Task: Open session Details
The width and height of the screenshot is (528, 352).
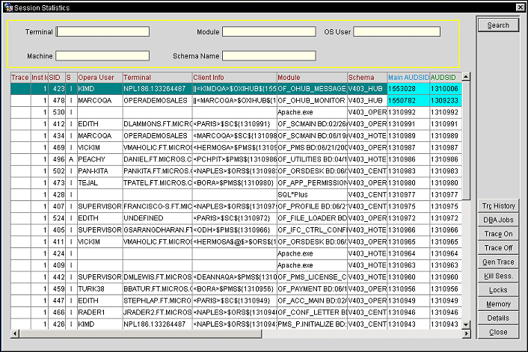Action: [x=498, y=318]
